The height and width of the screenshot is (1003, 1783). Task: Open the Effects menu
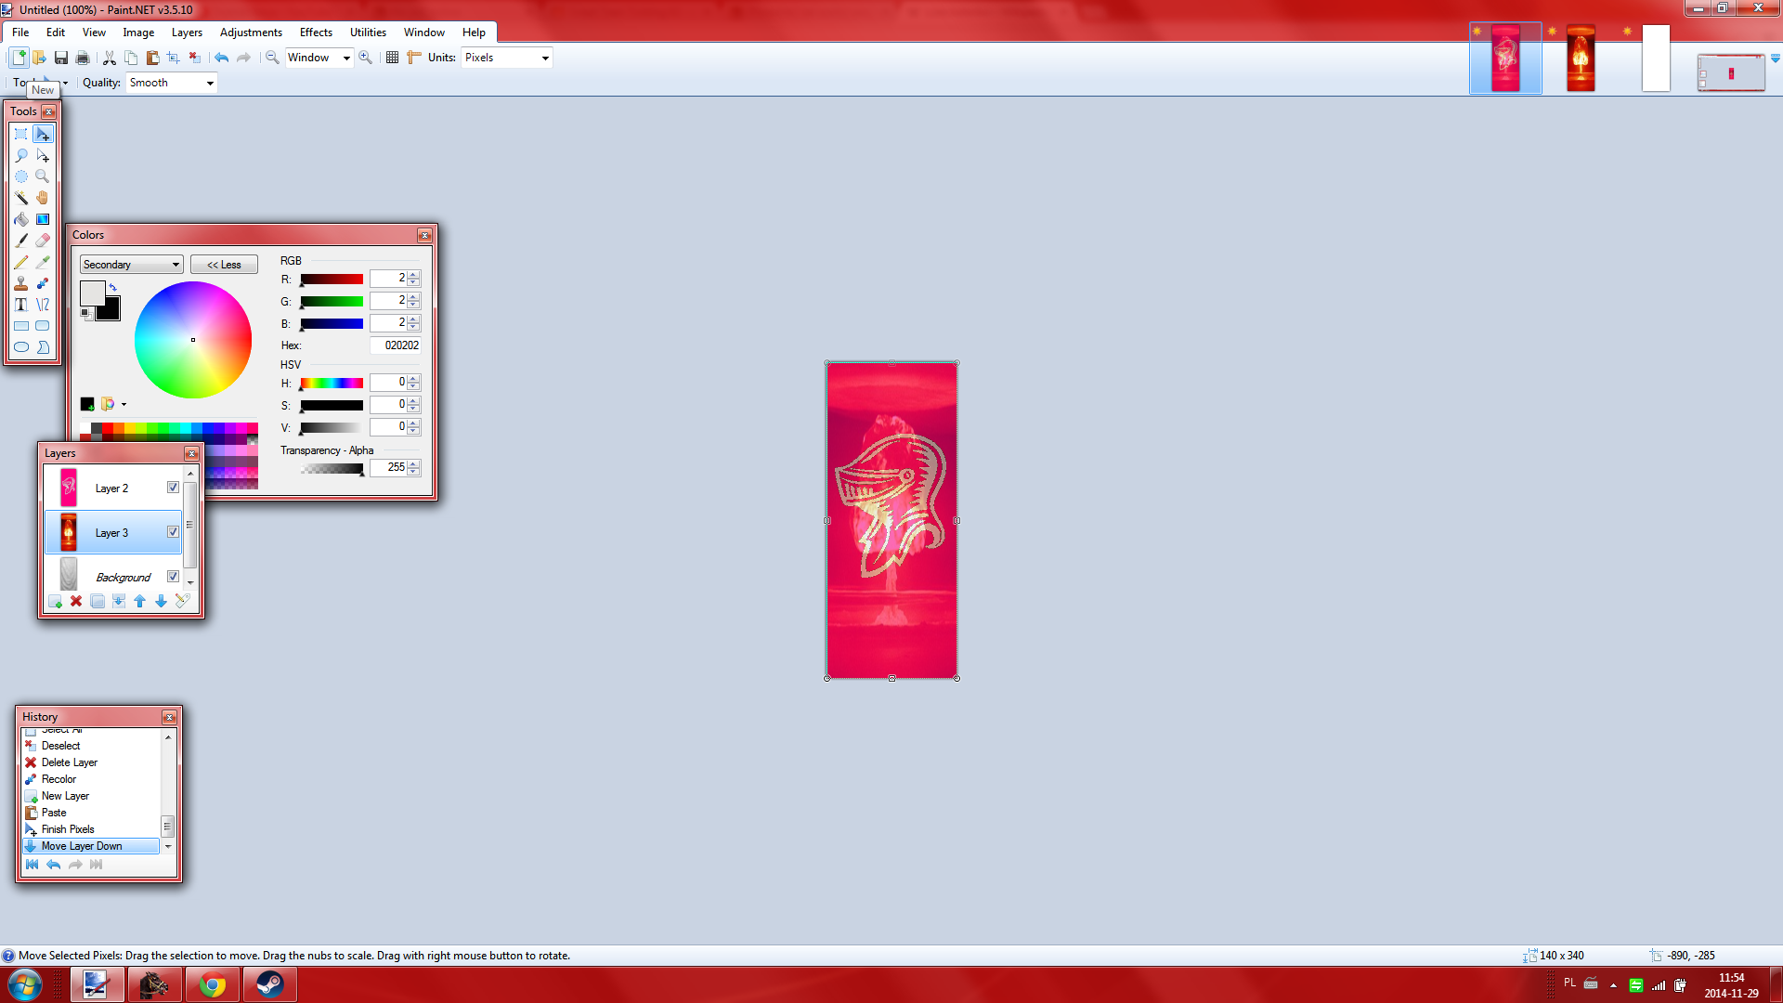316,33
